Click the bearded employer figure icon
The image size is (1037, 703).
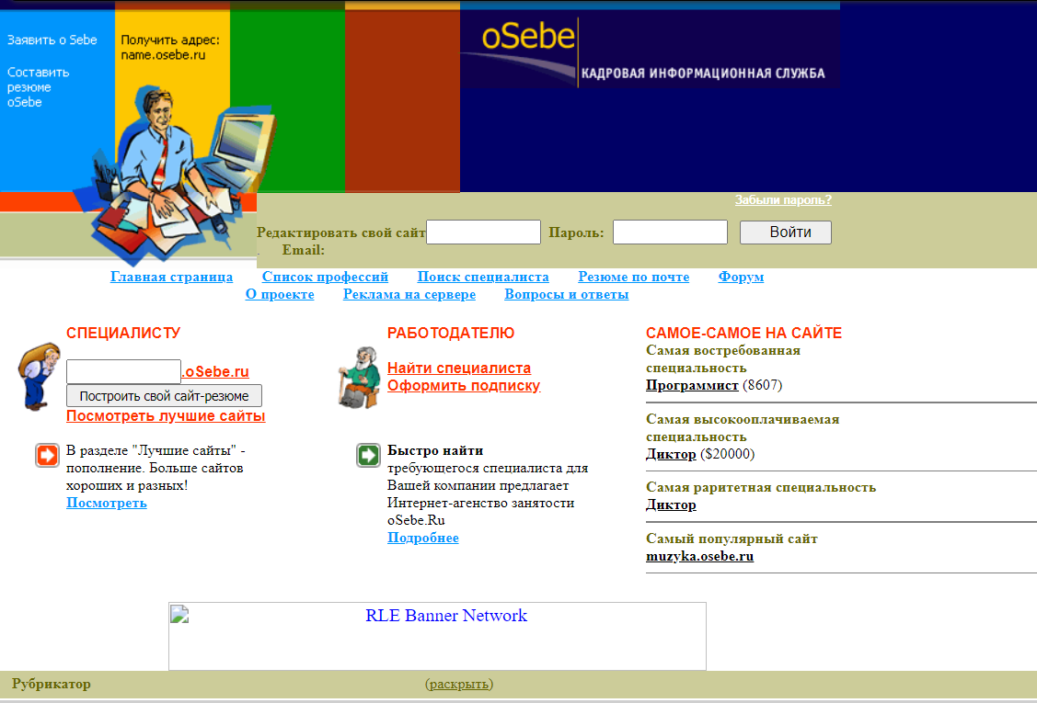click(359, 377)
